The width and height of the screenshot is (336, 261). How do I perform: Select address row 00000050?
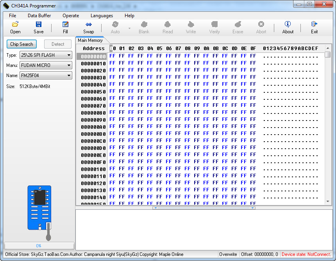(x=93, y=92)
